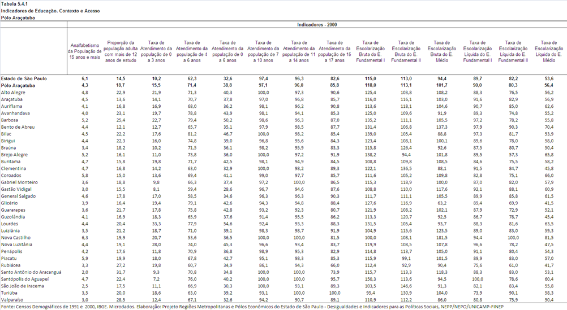Click the 'Guzolândia' row label
Image resolution: width=567 pixels, height=310 pixels.
tap(12, 217)
